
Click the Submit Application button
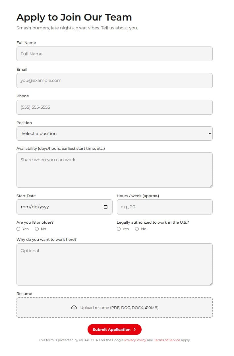(x=114, y=329)
